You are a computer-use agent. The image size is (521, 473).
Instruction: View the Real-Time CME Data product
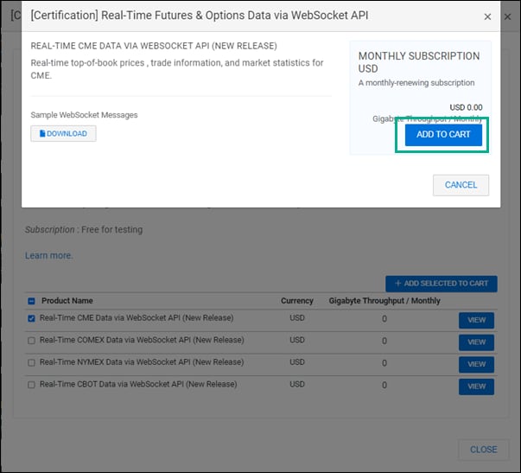[x=476, y=320]
